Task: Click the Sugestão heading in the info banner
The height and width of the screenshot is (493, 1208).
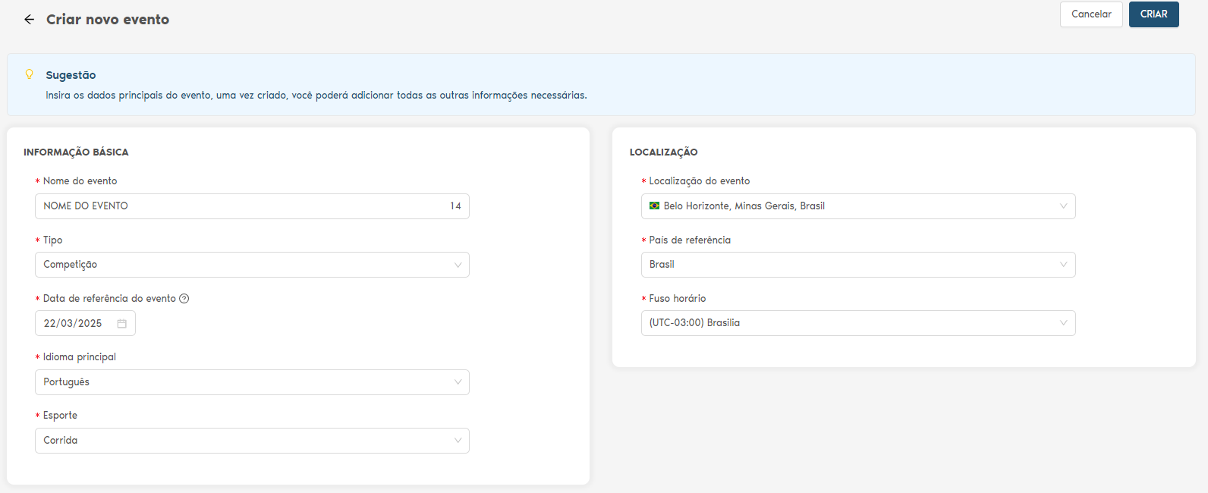Action: (x=71, y=75)
